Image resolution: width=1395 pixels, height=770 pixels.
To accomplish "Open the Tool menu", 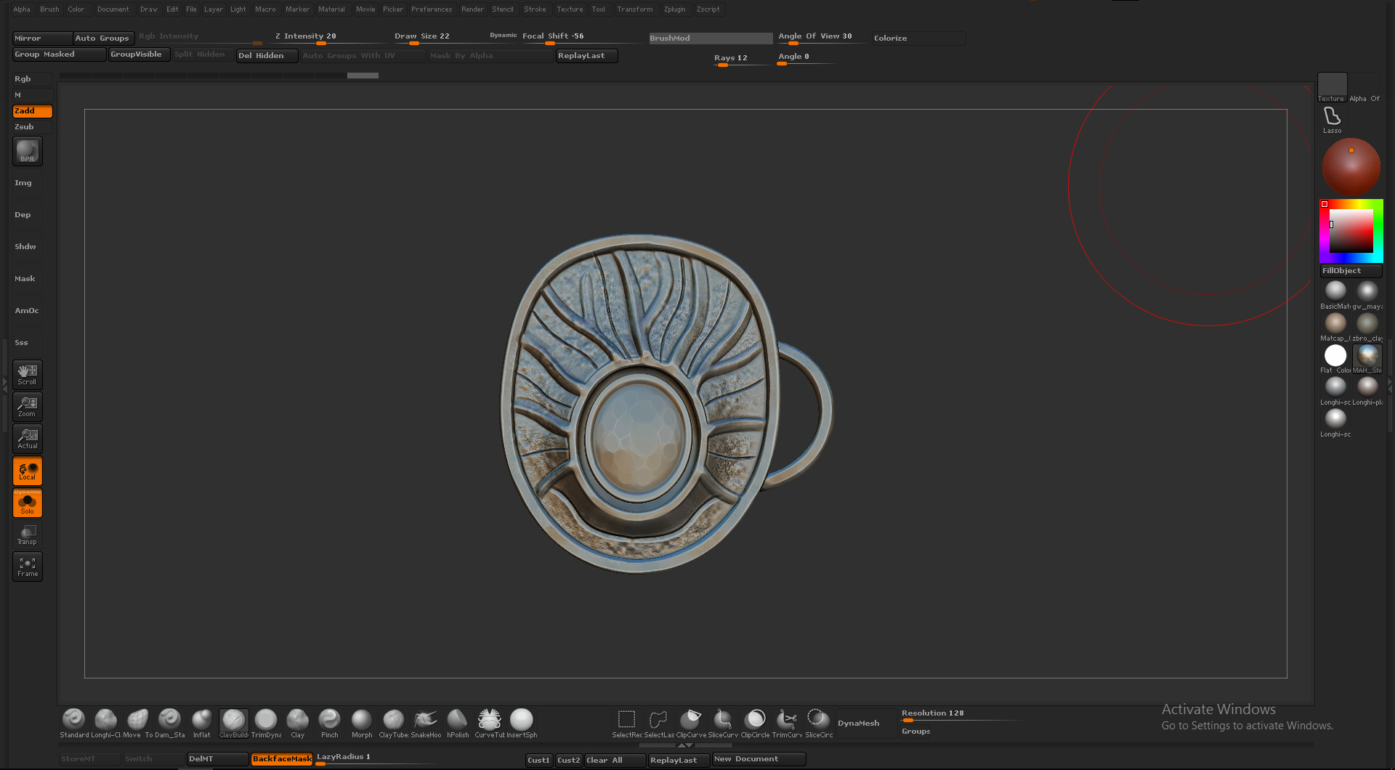I will coord(598,9).
